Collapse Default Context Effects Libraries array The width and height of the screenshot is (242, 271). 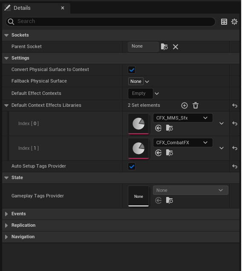pos(6,106)
